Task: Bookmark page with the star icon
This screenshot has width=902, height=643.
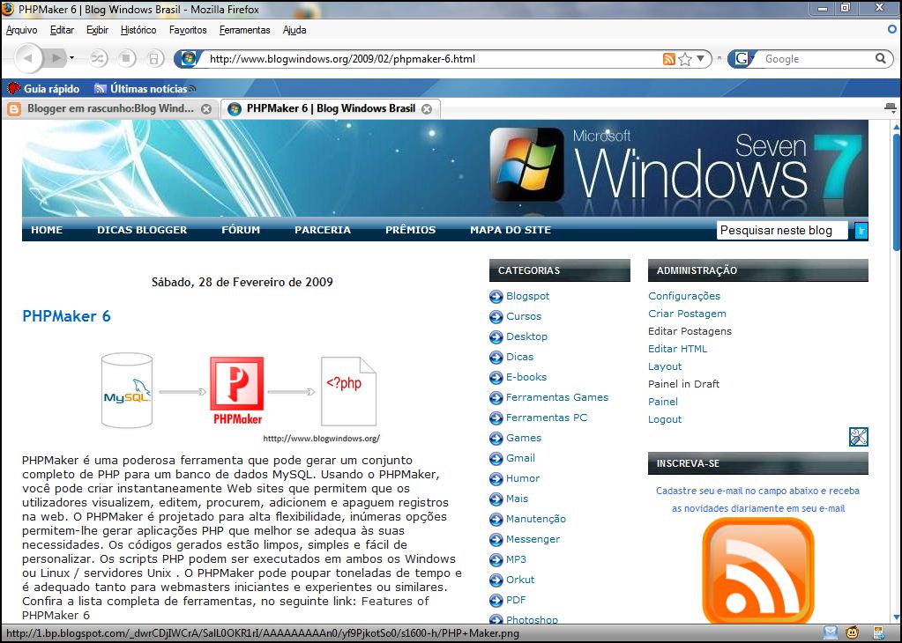Action: 684,59
